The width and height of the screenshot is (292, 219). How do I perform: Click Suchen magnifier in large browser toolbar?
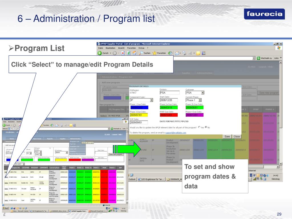pos(141,53)
